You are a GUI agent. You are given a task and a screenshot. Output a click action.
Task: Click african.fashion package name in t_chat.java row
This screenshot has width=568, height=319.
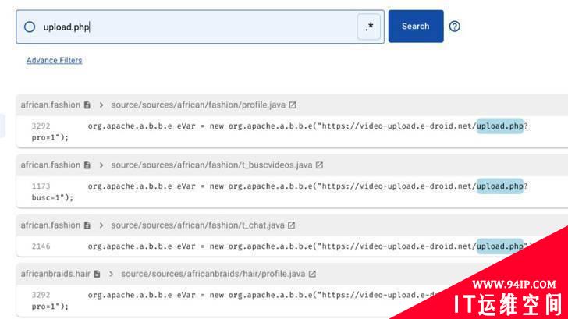coord(51,225)
